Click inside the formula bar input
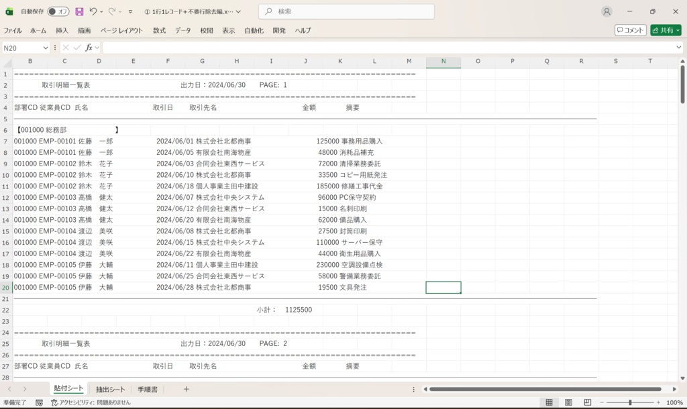This screenshot has width=687, height=409. [x=388, y=48]
